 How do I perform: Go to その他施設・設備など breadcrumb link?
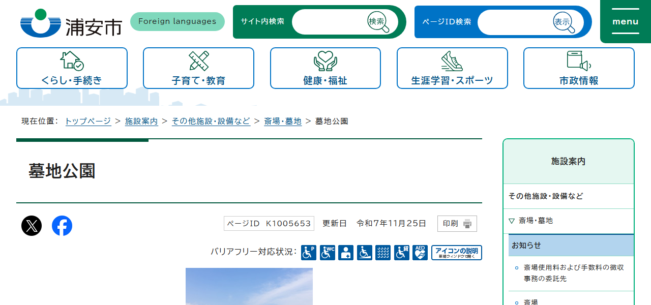click(x=211, y=121)
